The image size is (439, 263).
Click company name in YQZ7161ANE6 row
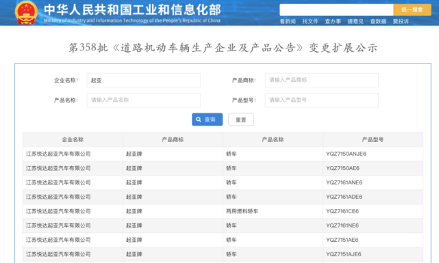[x=58, y=182]
